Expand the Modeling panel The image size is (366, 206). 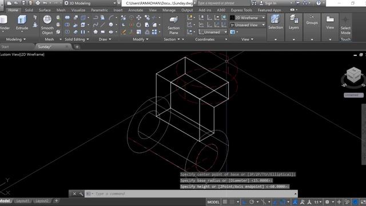(x=16, y=39)
